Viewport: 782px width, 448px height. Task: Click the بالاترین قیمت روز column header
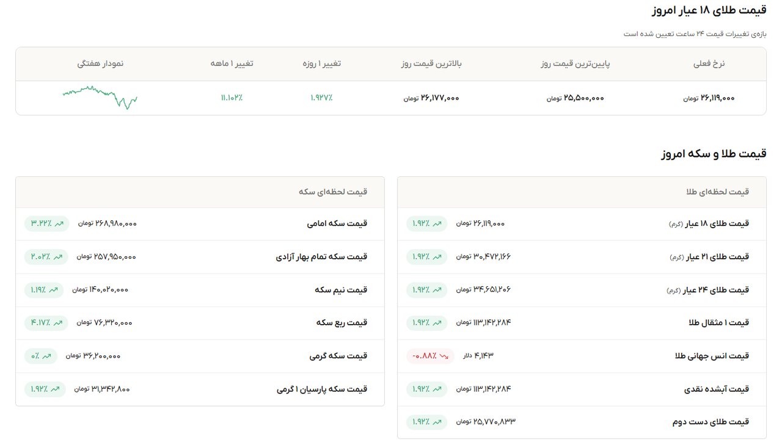click(431, 63)
